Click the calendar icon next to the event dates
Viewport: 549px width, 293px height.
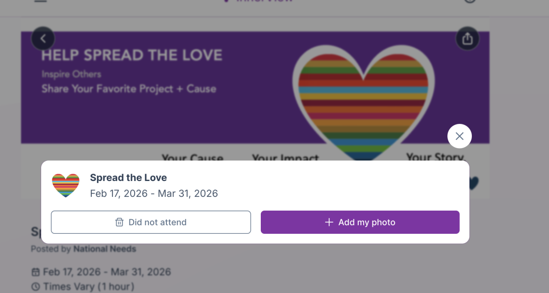pyautogui.click(x=36, y=272)
